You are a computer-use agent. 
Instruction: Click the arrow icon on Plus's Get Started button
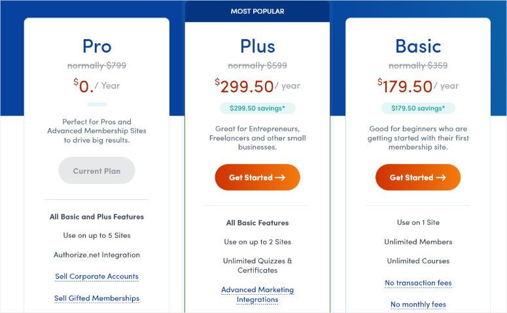[x=280, y=177]
